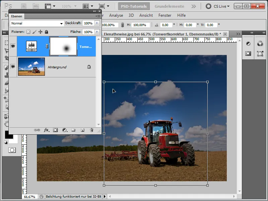
Task: Link the selected layers in Ebenen panel
Action: click(37, 130)
